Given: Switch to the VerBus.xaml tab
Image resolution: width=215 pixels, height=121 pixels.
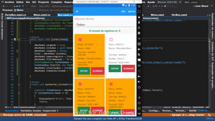Looking at the screenshot, I should [179, 15].
